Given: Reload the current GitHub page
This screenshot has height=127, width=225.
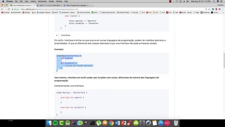Looking at the screenshot, I should (8, 9).
